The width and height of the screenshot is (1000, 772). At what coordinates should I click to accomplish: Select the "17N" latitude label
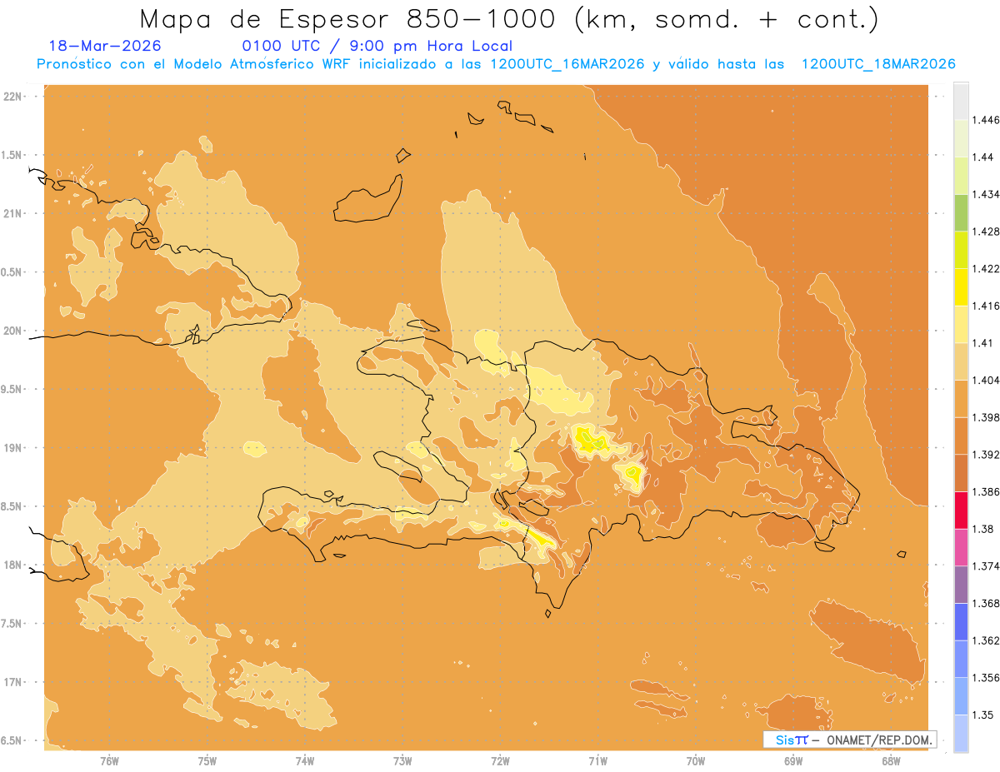(13, 682)
